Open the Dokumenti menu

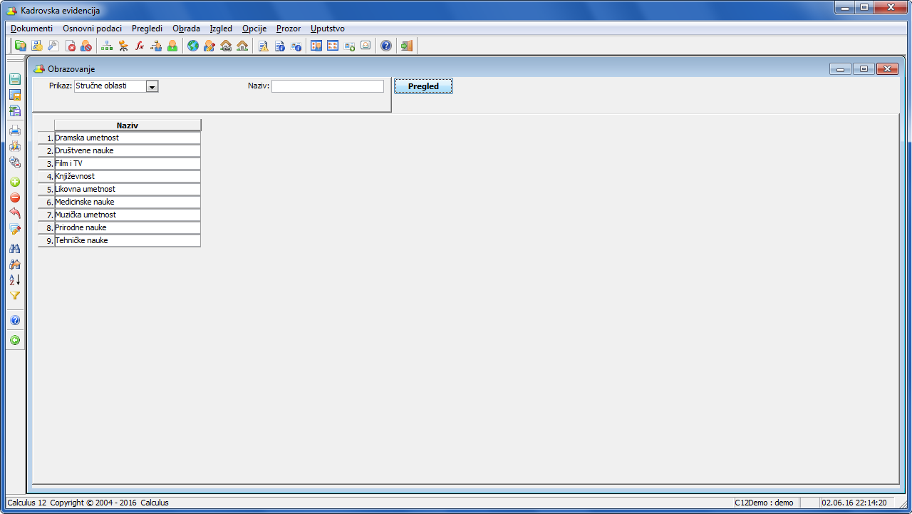click(31, 29)
